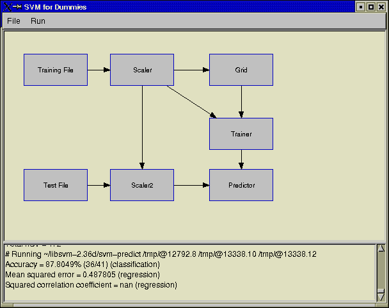Minimize the SVM for Dummies window
The height and width of the screenshot is (308, 389).
(361, 6)
